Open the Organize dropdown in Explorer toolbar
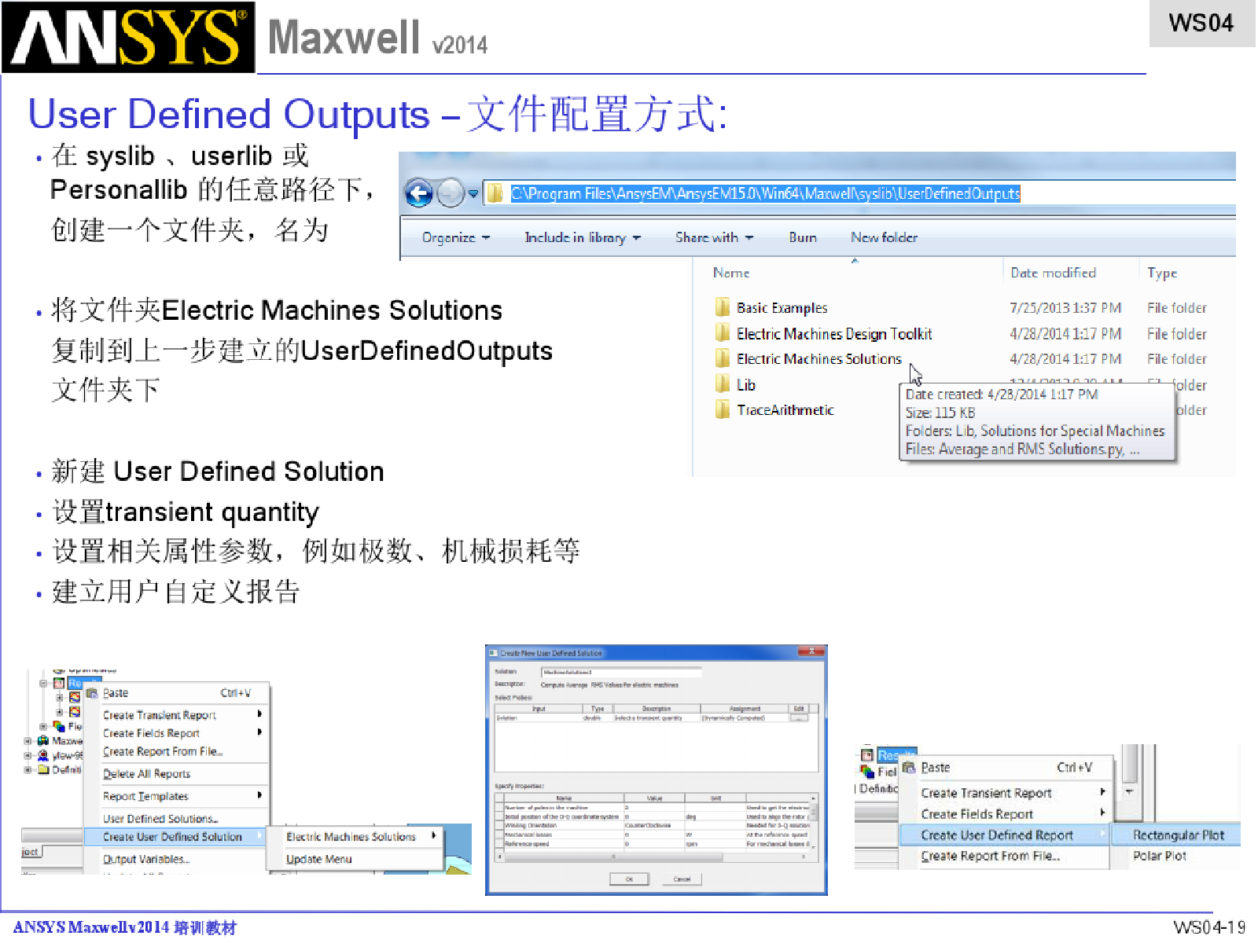Screen dimensions: 1258x943 click(456, 237)
